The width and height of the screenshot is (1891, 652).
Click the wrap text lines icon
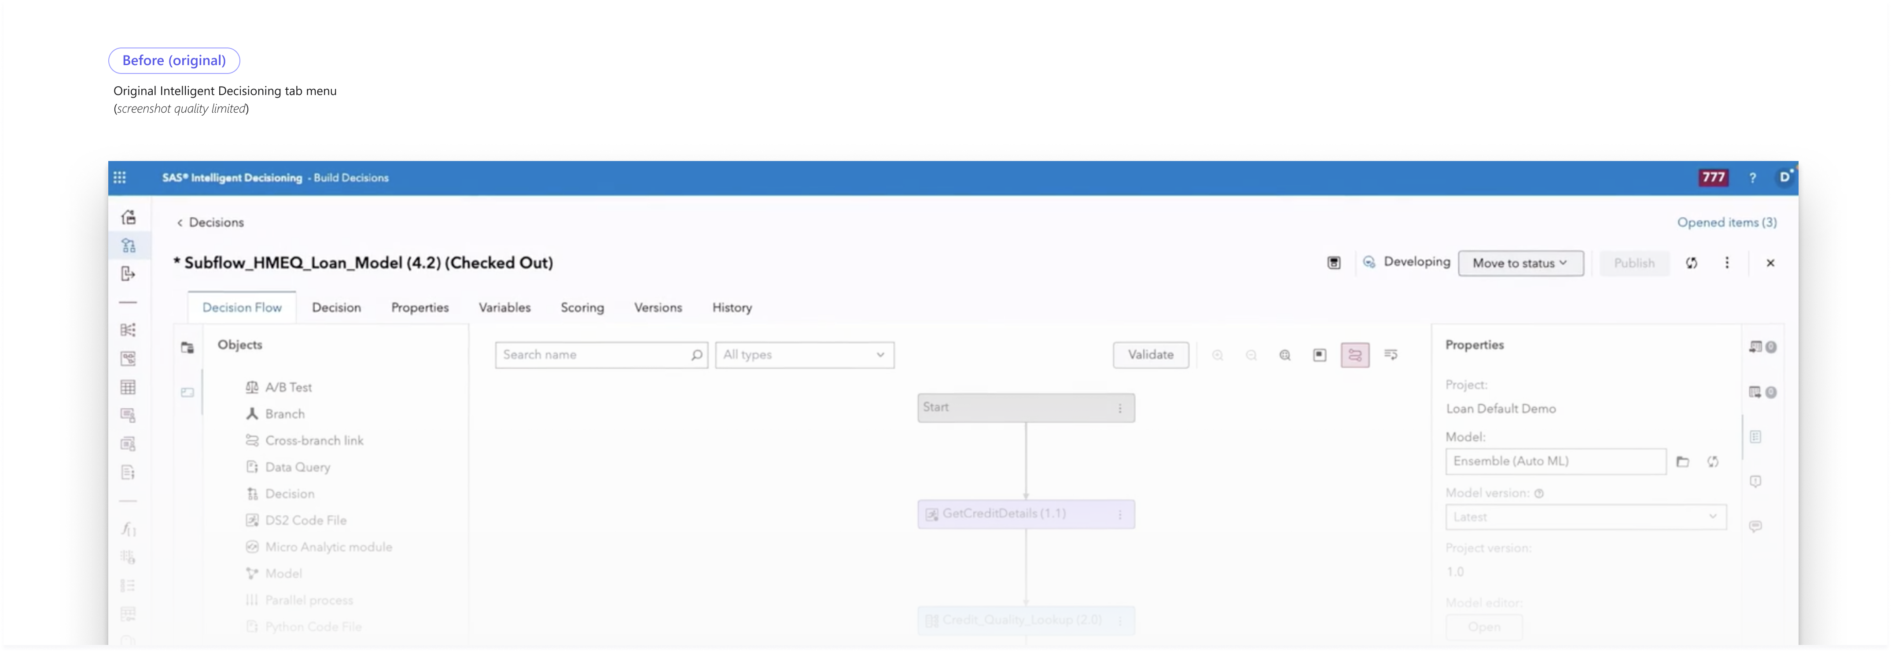pyautogui.click(x=1391, y=355)
